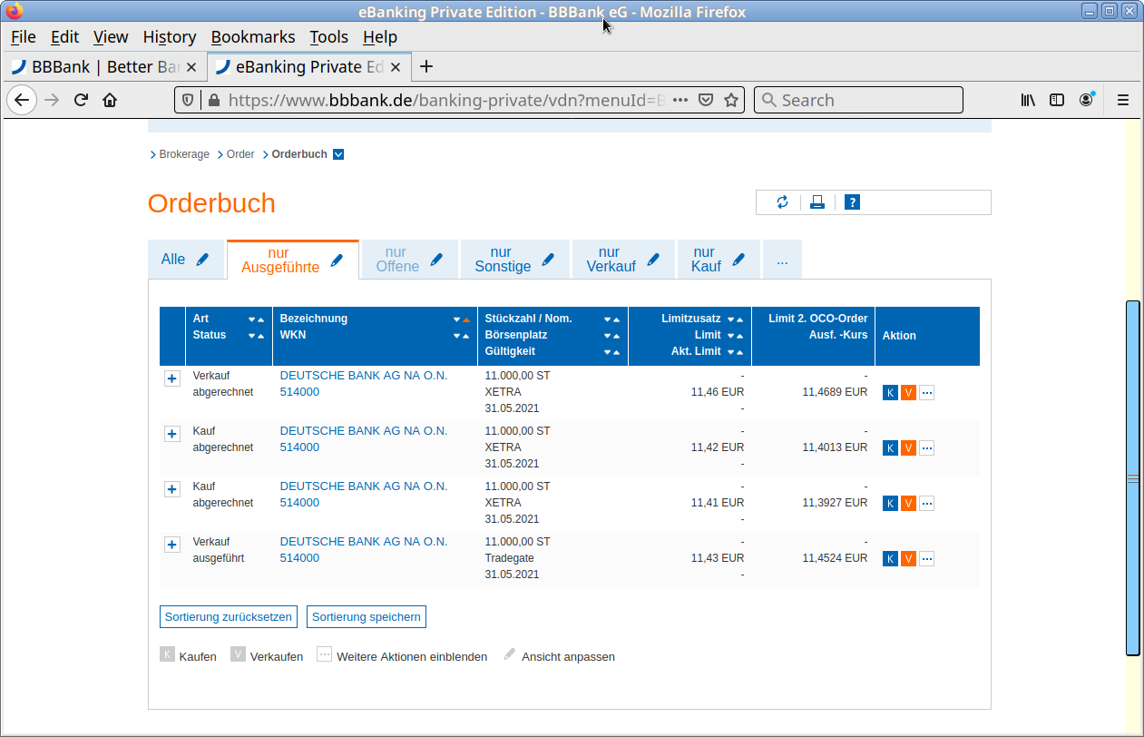Open Order breadcrumb link
The width and height of the screenshot is (1144, 737).
240,154
